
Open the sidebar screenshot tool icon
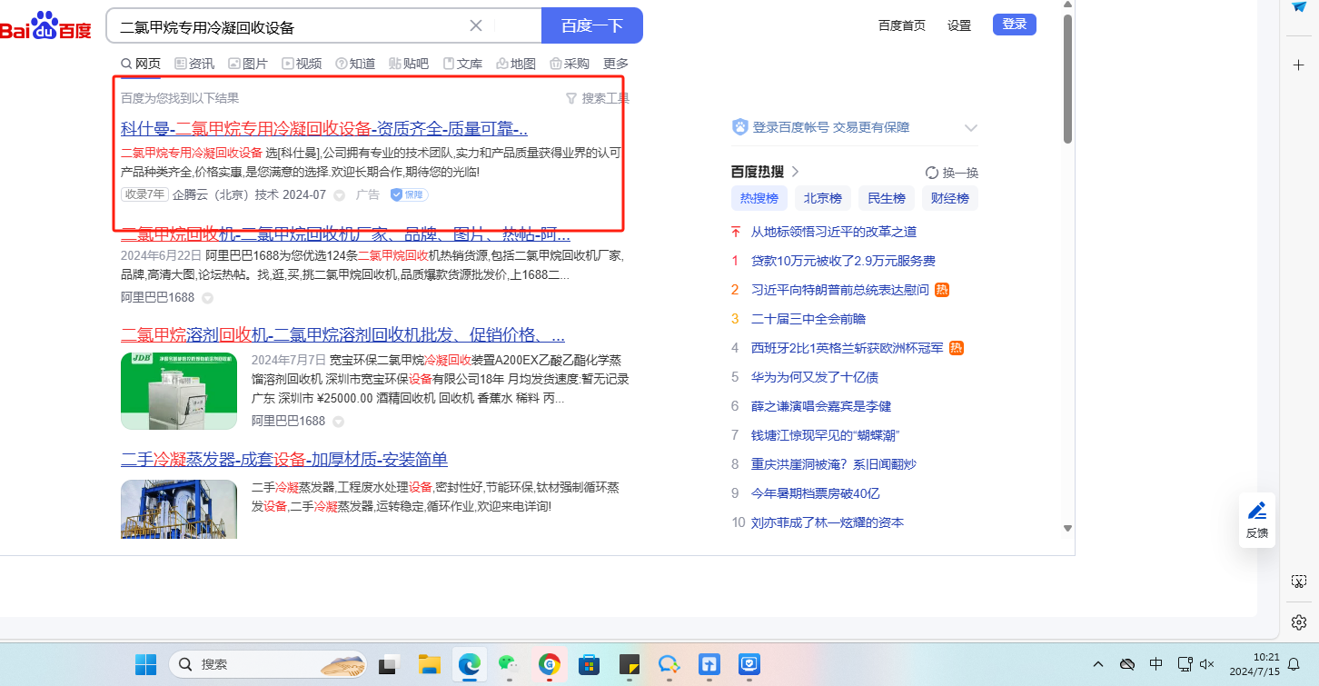(x=1298, y=582)
